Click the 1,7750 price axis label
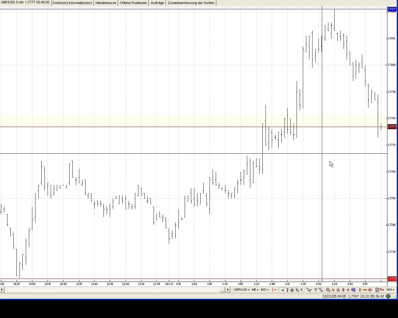398x318 pixels. click(391, 198)
